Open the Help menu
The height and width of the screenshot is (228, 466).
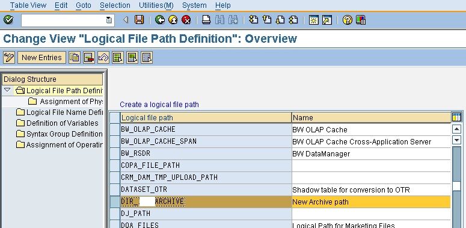222,5
